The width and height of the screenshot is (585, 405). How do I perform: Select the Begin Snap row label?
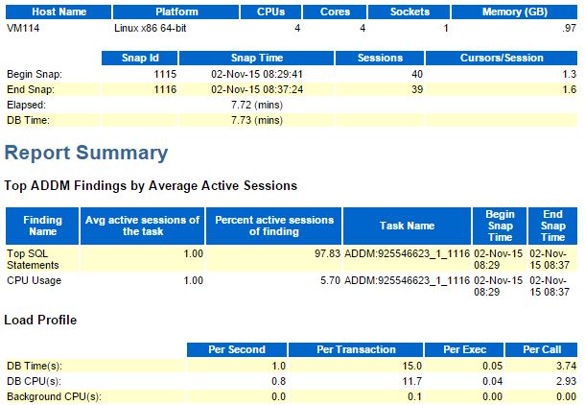pyautogui.click(x=33, y=74)
